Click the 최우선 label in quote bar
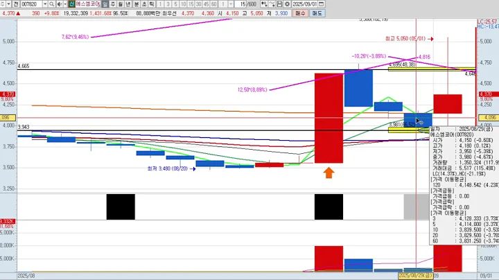This screenshot has width=499, height=280. tap(169, 13)
